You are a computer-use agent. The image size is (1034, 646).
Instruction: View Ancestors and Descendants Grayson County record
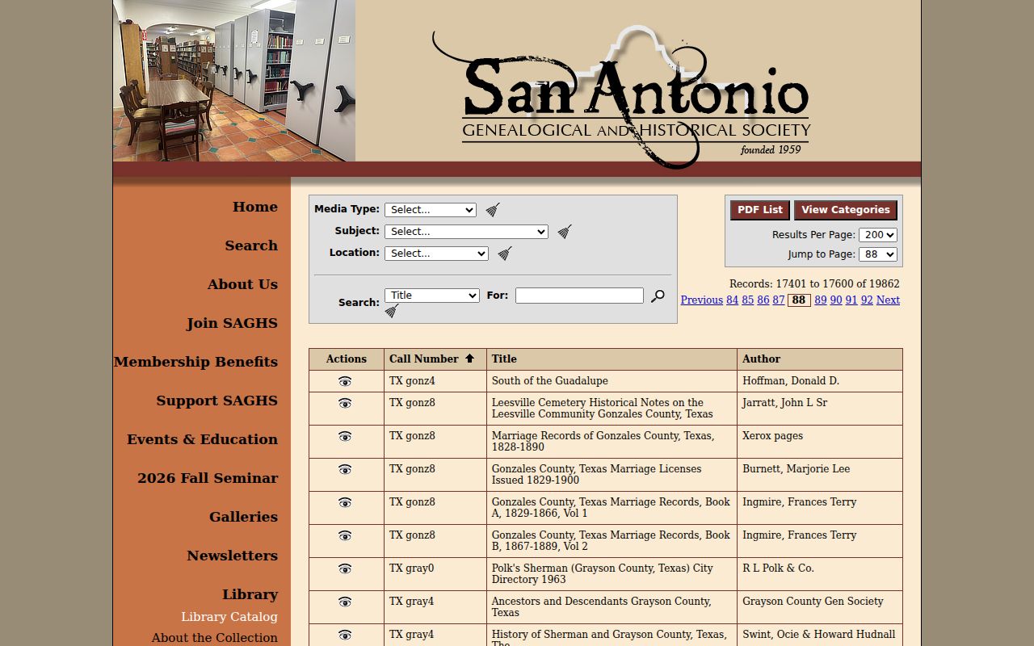tap(345, 602)
